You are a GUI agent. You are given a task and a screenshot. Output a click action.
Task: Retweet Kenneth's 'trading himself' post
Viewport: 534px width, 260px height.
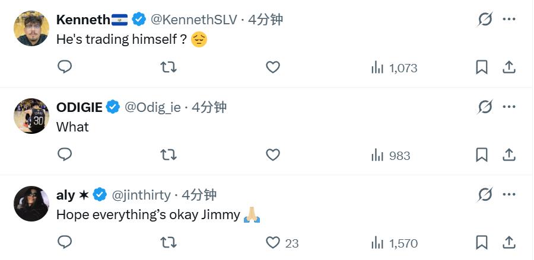169,68
